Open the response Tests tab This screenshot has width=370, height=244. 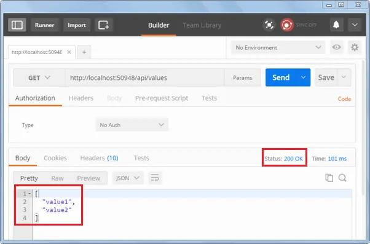point(141,158)
